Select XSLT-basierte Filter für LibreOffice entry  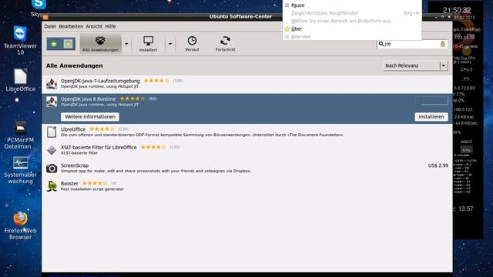pos(247,150)
